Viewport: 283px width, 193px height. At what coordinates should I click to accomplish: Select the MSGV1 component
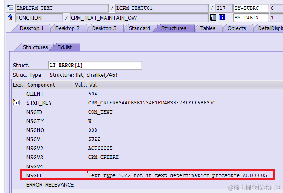pos(35,139)
